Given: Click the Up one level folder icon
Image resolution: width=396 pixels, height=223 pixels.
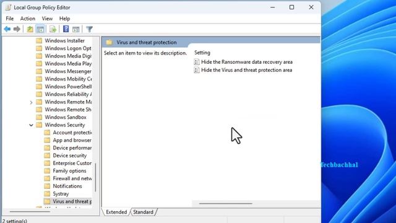Looking at the screenshot, I should (x=30, y=29).
